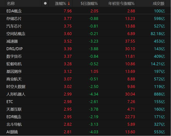Open the AI眼镜 sector
Image resolution: width=171 pixels, height=136 pixels.
12,132
